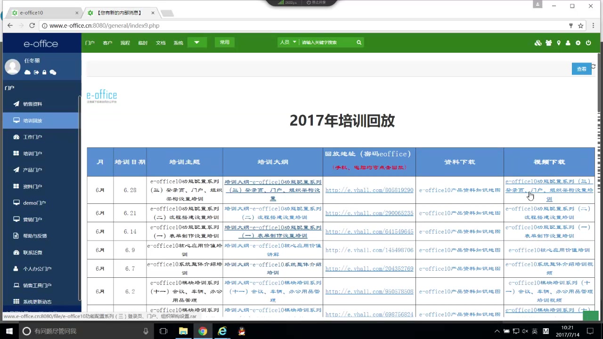The height and width of the screenshot is (339, 603).
Task: Open the settings gear icon in header
Action: pyautogui.click(x=578, y=43)
